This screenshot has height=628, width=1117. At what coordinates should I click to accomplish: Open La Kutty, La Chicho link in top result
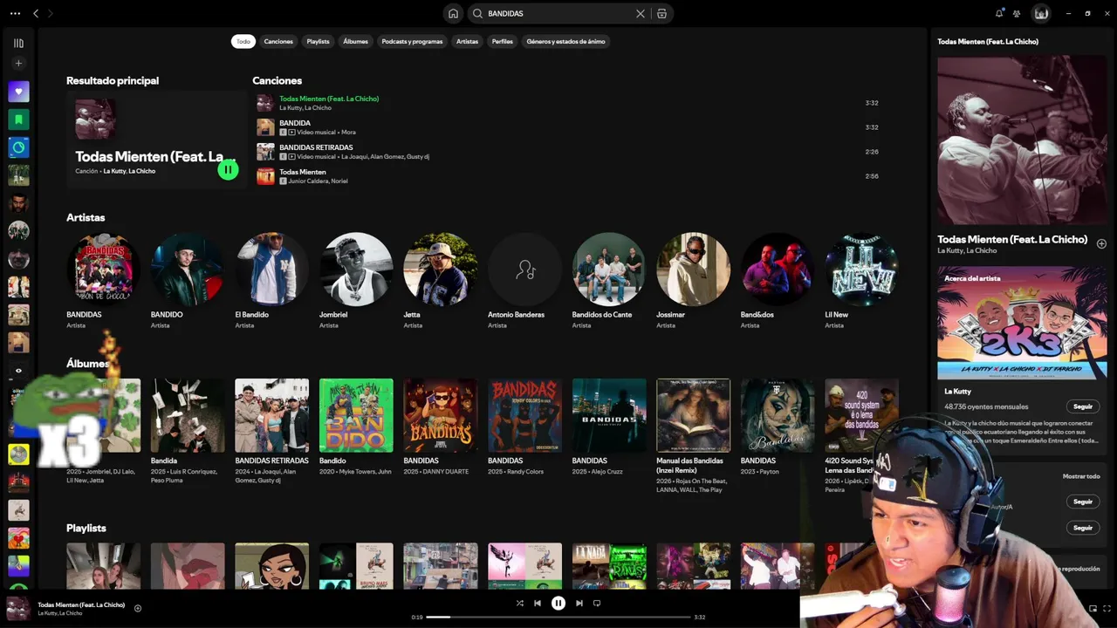[129, 171]
